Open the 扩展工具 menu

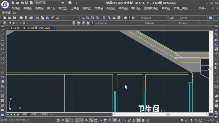pyautogui.click(x=181, y=8)
